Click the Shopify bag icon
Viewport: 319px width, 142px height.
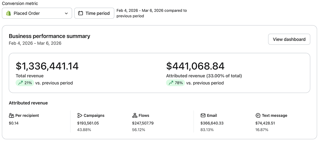coord(8,13)
